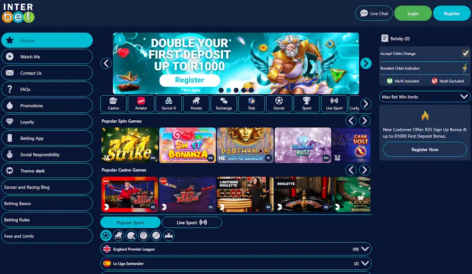Screen dimensions: 472x274
Task: Toggle the Boosted Odds Indicator
Action: (465, 68)
